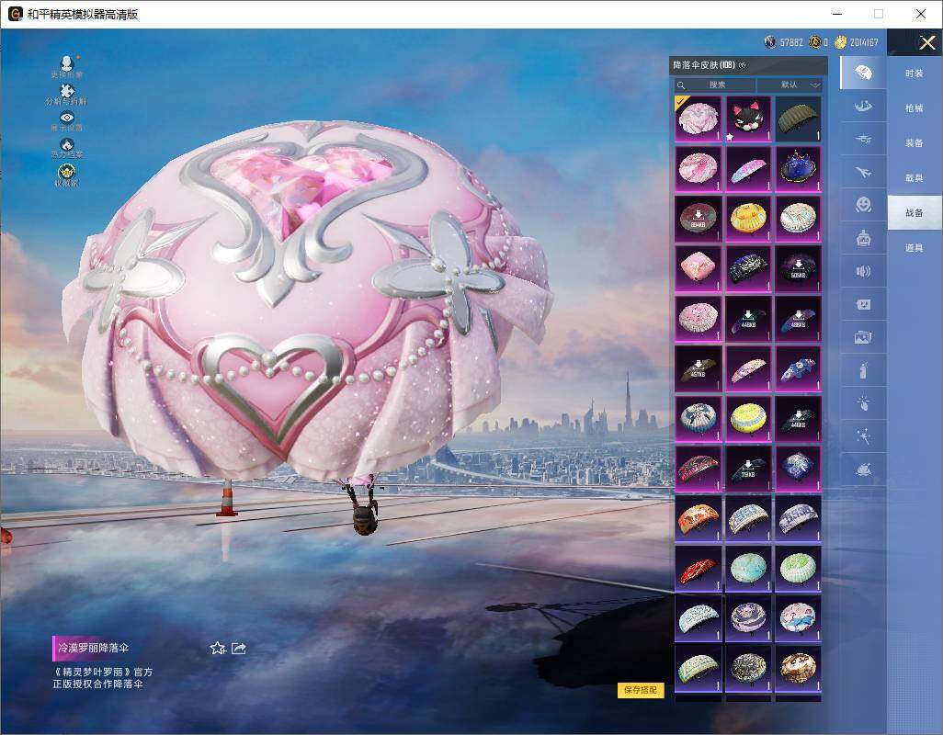Open the sound speaker category icon
The width and height of the screenshot is (943, 735).
[863, 271]
